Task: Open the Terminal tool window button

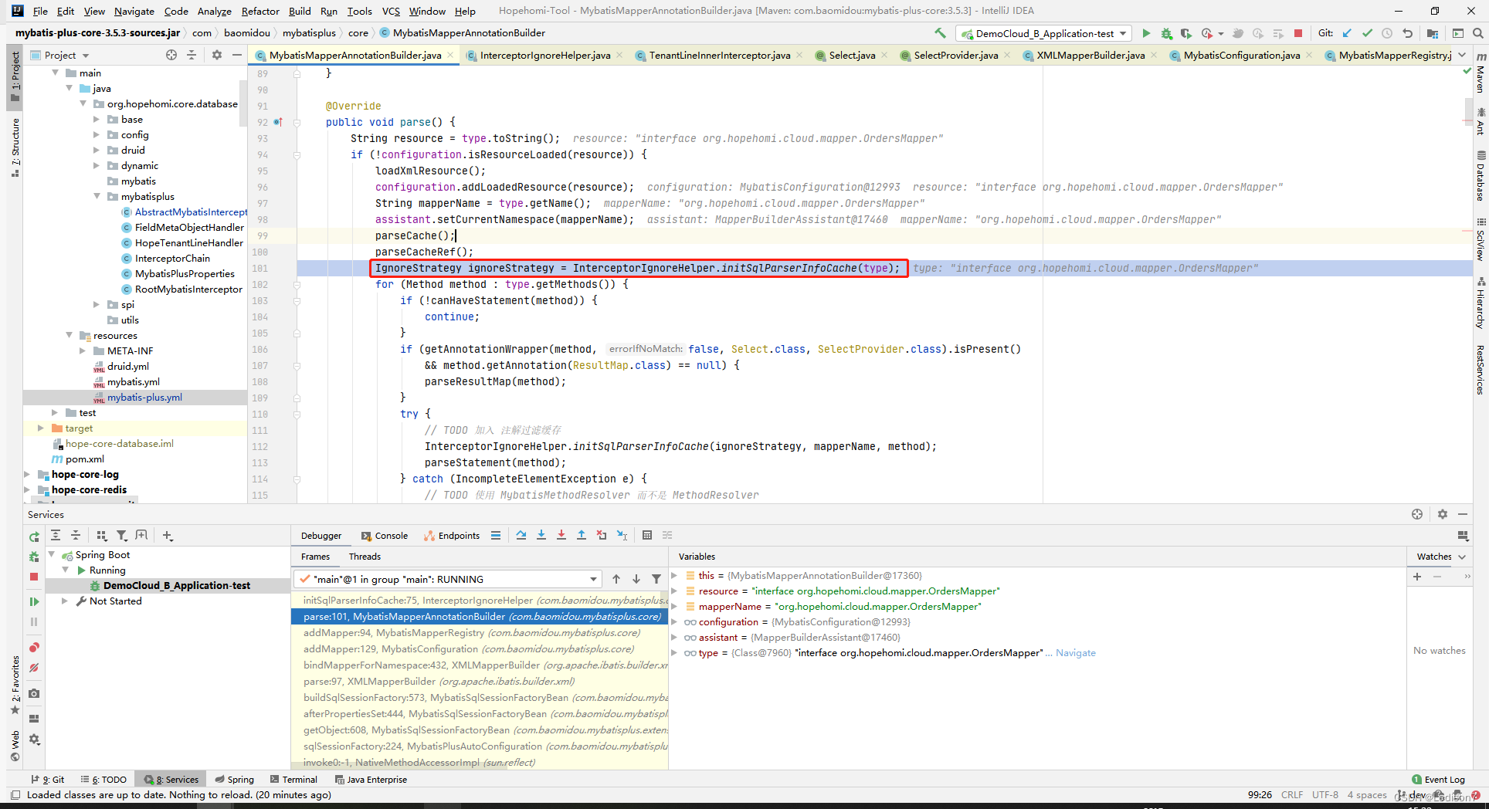Action: (x=293, y=780)
